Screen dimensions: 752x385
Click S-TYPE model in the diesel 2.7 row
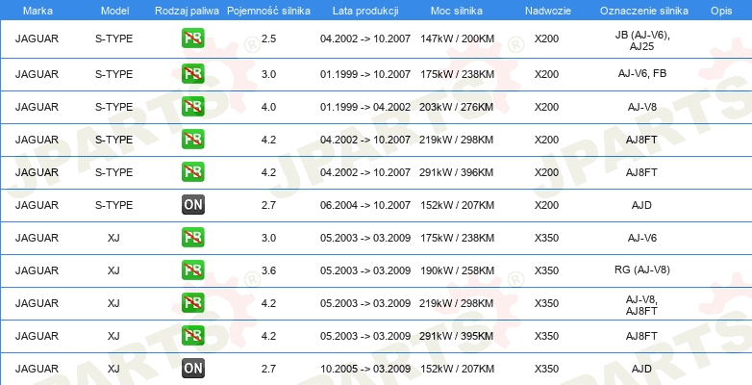click(113, 205)
